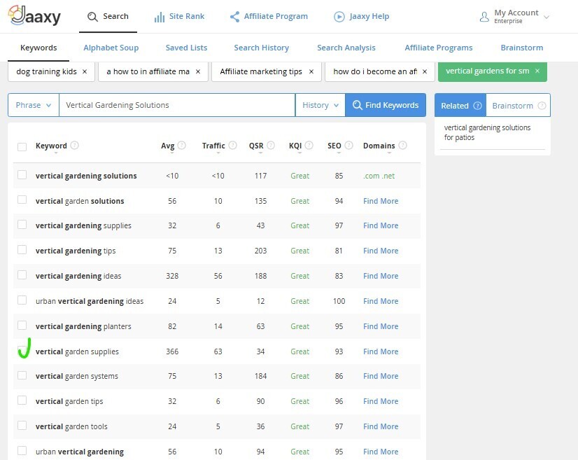The width and height of the screenshot is (578, 460).
Task: Close the 'how do i become an af' tab
Action: click(425, 71)
